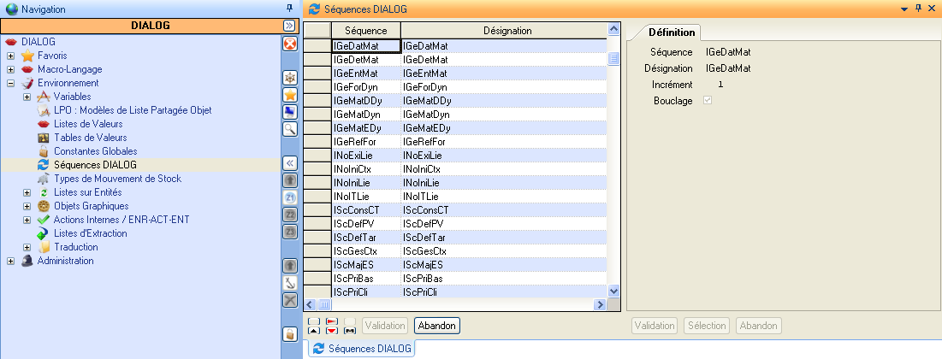Click the Séquence column header
Screen dimensions: 942x359
pyautogui.click(x=366, y=31)
